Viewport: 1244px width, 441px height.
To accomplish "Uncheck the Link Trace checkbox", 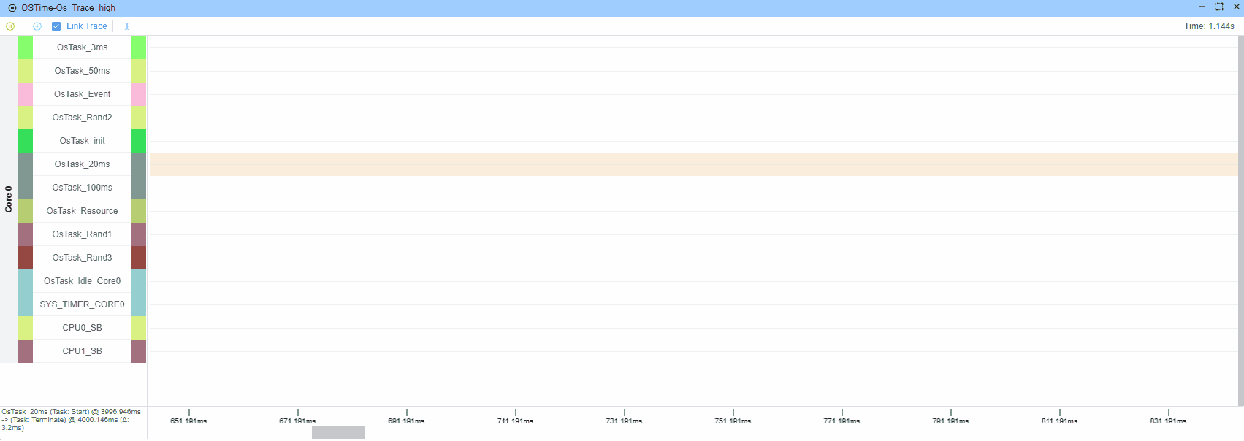I will point(56,26).
